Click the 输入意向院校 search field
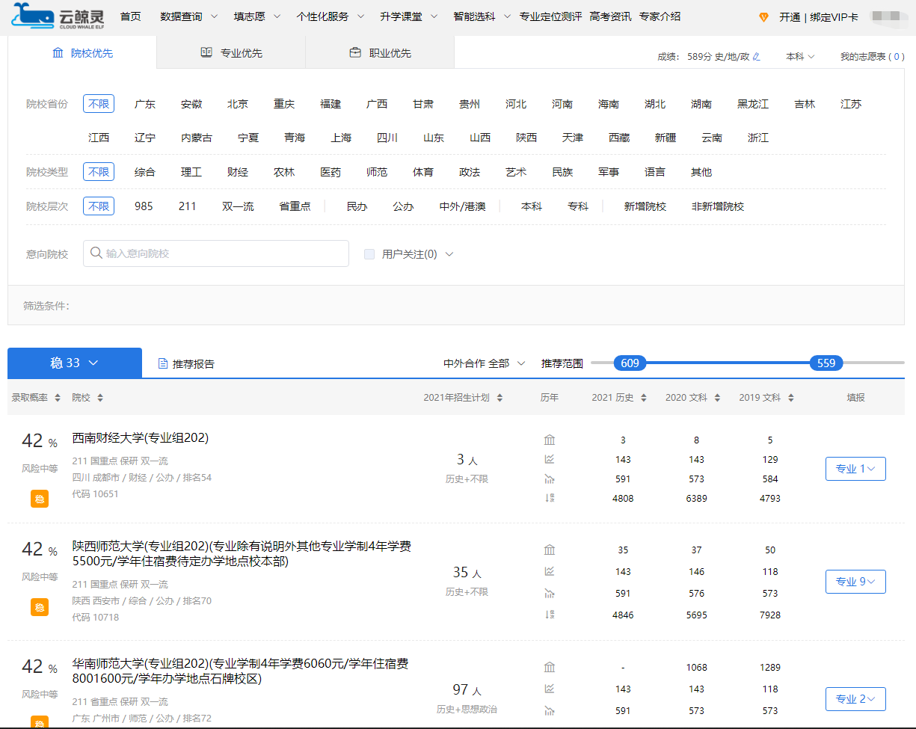Screen dimensions: 916x729 click(216, 253)
